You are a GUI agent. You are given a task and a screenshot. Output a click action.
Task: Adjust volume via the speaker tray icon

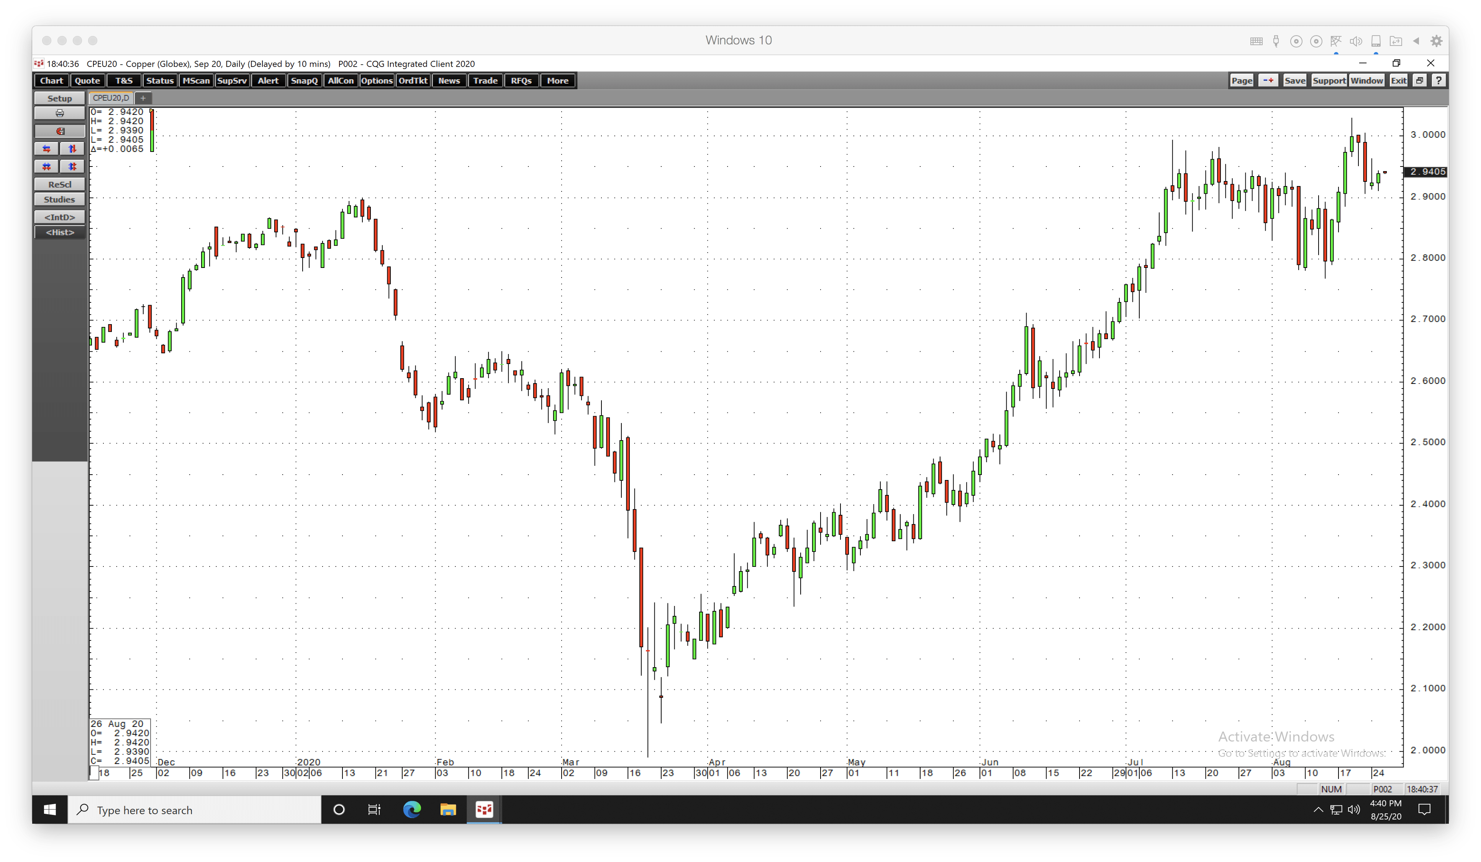(x=1355, y=810)
